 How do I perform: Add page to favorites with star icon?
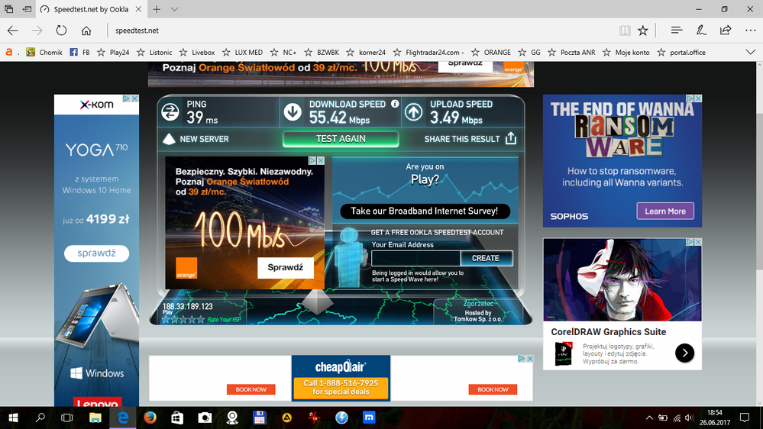(643, 31)
